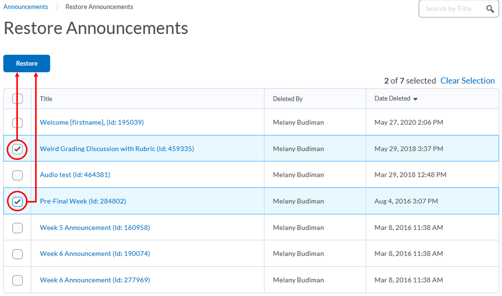The width and height of the screenshot is (502, 296).
Task: Click the search magnifier icon
Action: (490, 9)
